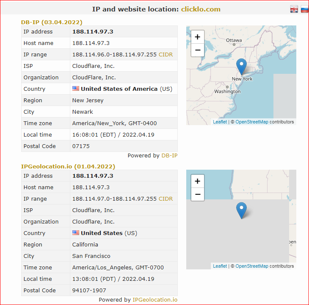The image size is (309, 305).
Task: Switch language using the Russian flag icon
Action: click(x=305, y=9)
